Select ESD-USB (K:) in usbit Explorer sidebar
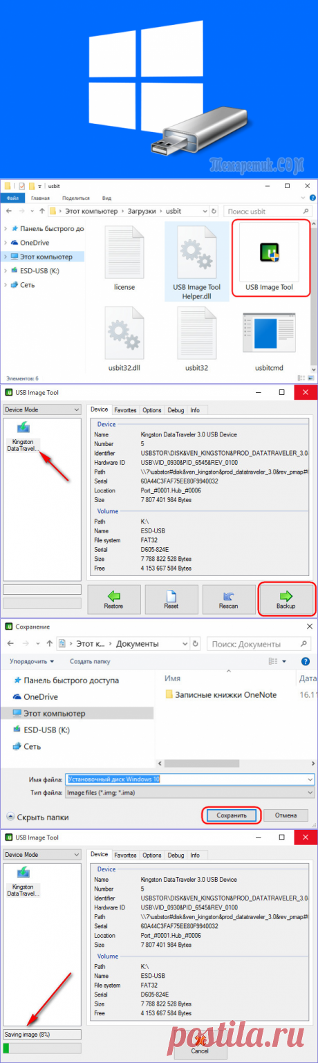Screen dimensions: 318x1063 coord(40,270)
